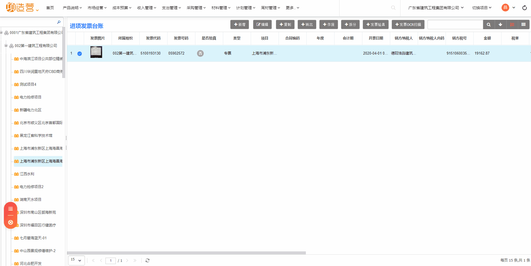Collapse the 002第一建筑工程有限公司 node

[x=6, y=46]
